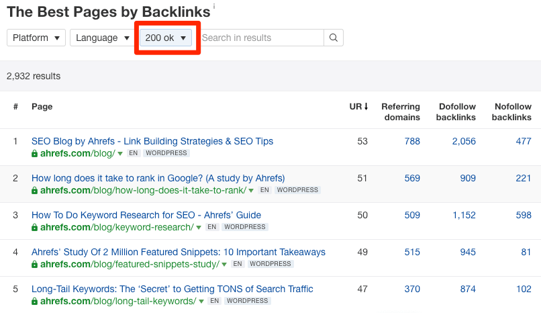Click referring domains value 515
The height and width of the screenshot is (313, 541).
[x=412, y=252]
